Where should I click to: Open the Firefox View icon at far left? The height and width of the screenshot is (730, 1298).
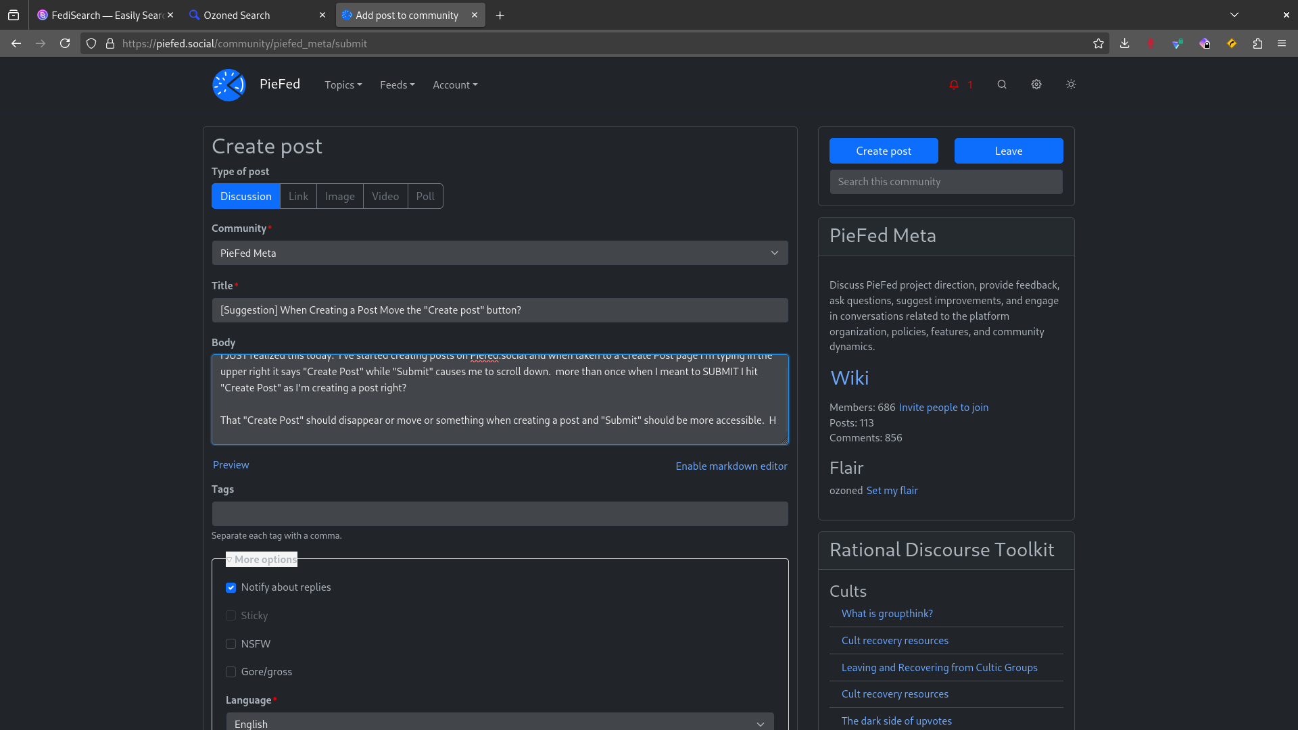click(x=14, y=15)
